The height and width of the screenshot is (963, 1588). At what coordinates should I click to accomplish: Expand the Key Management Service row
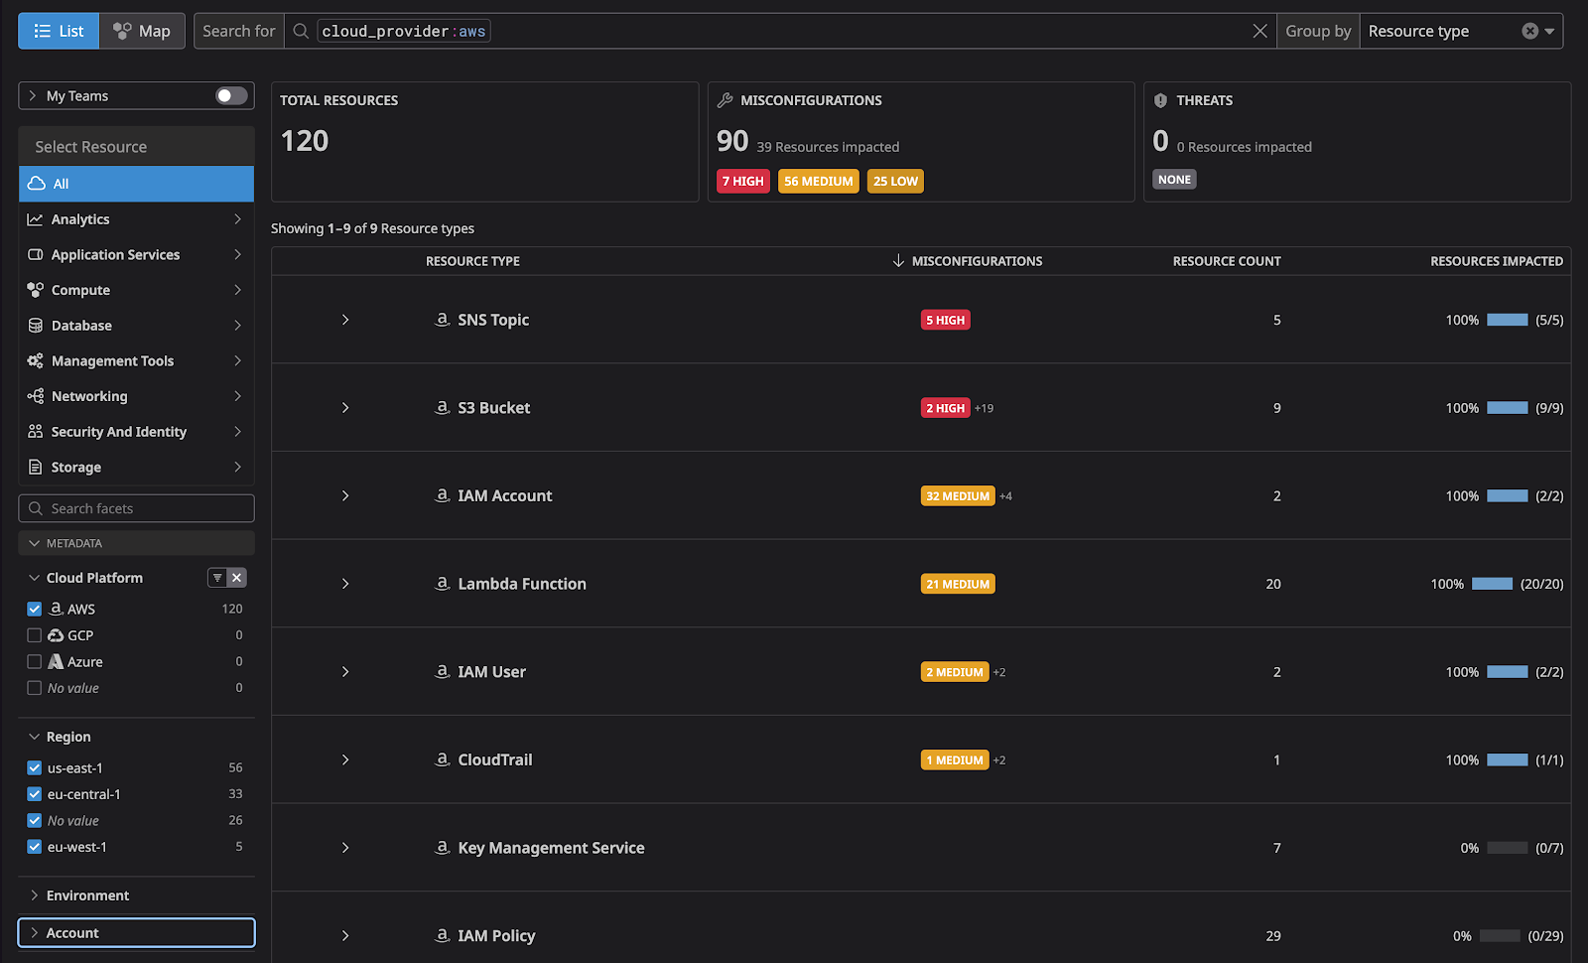pyautogui.click(x=345, y=848)
